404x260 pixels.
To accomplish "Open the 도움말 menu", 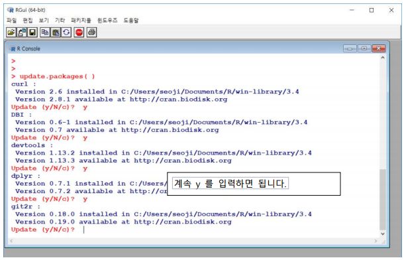I will pos(131,20).
